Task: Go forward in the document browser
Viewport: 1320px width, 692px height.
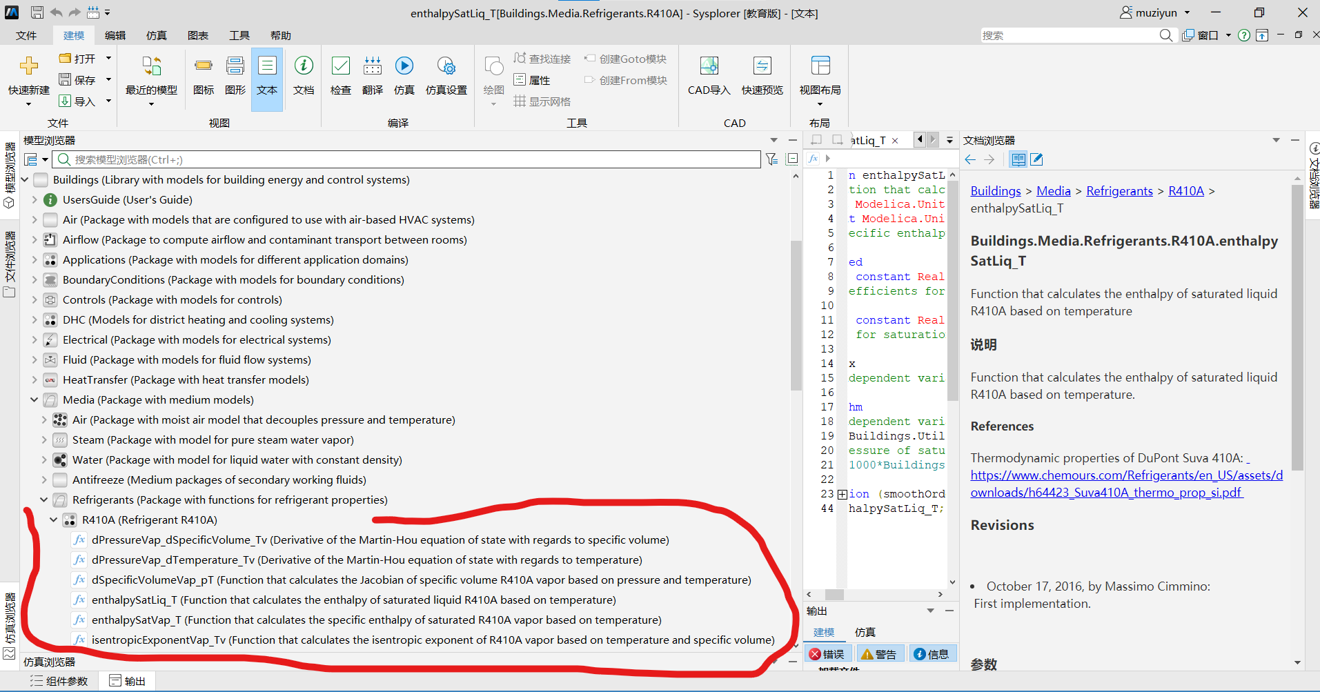Action: coord(989,159)
